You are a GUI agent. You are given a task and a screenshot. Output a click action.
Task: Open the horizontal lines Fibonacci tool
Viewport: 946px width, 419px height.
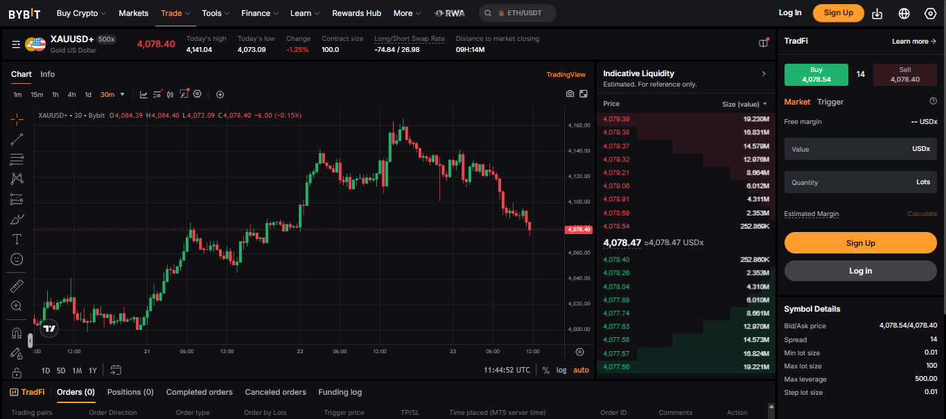coord(17,159)
